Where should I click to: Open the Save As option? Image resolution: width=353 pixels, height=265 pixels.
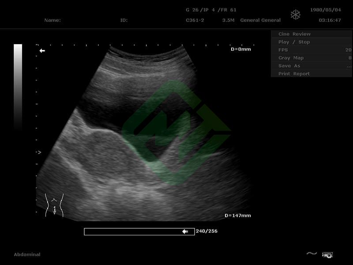point(312,66)
